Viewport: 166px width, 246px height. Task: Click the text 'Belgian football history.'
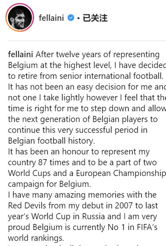[51, 141]
